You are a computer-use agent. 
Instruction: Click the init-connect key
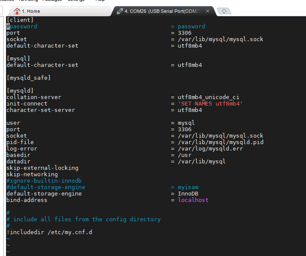click(x=27, y=103)
